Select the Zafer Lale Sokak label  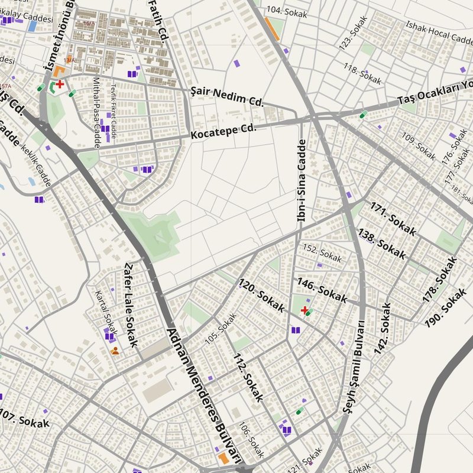tap(131, 304)
